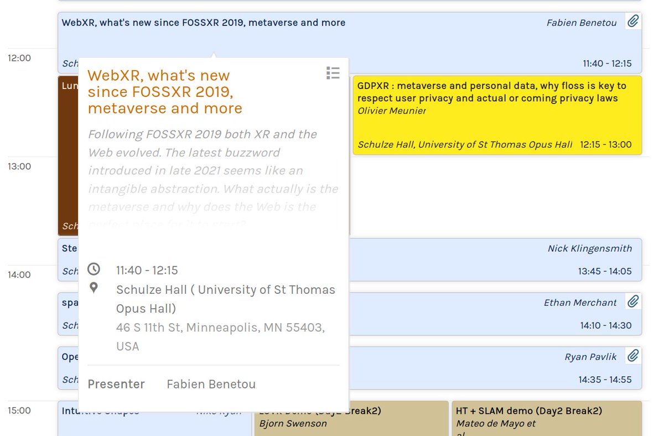This screenshot has height=436, width=664.
Task: Click the WebXR session title at top
Action: pyautogui.click(x=204, y=23)
